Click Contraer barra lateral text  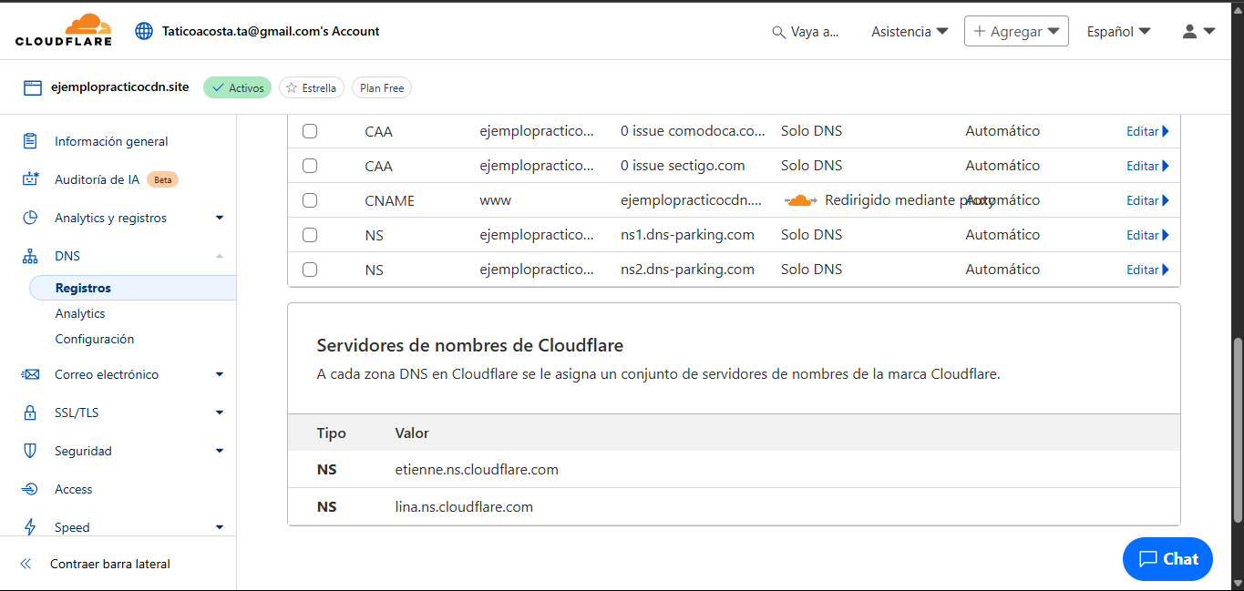110,564
